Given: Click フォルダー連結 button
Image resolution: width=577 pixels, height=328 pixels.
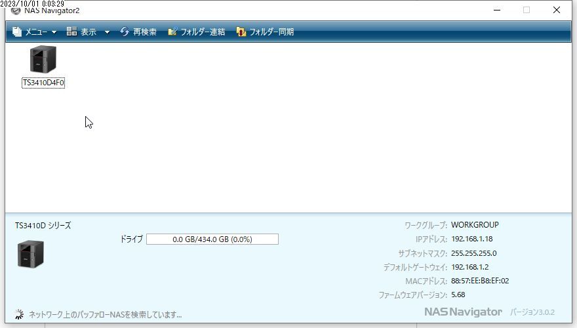Looking at the screenshot, I should pyautogui.click(x=197, y=32).
